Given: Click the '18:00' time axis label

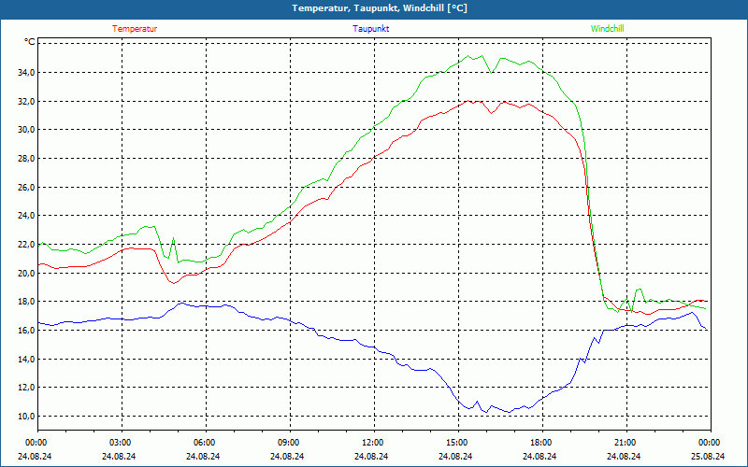Looking at the screenshot, I should pyautogui.click(x=540, y=443).
